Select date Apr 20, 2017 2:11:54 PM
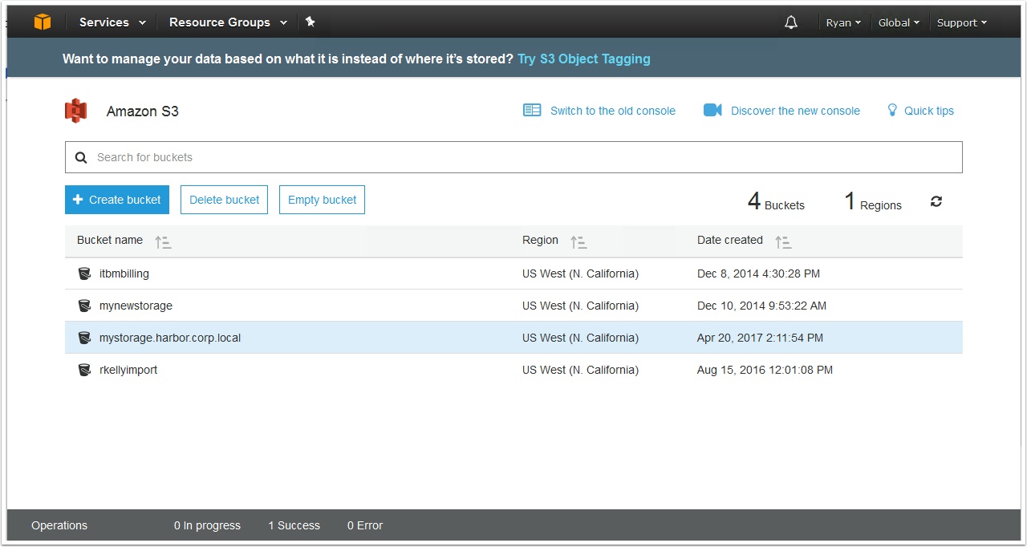This screenshot has height=547, width=1027. click(x=760, y=338)
